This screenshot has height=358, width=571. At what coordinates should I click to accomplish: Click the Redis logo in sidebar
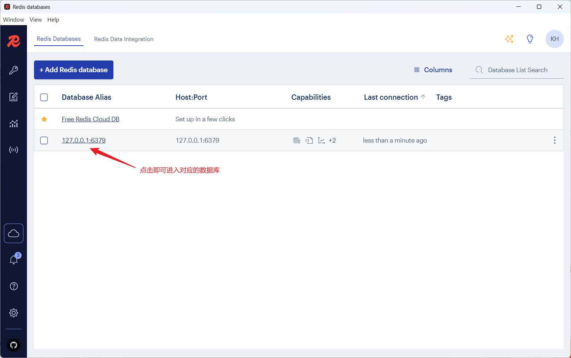[13, 41]
